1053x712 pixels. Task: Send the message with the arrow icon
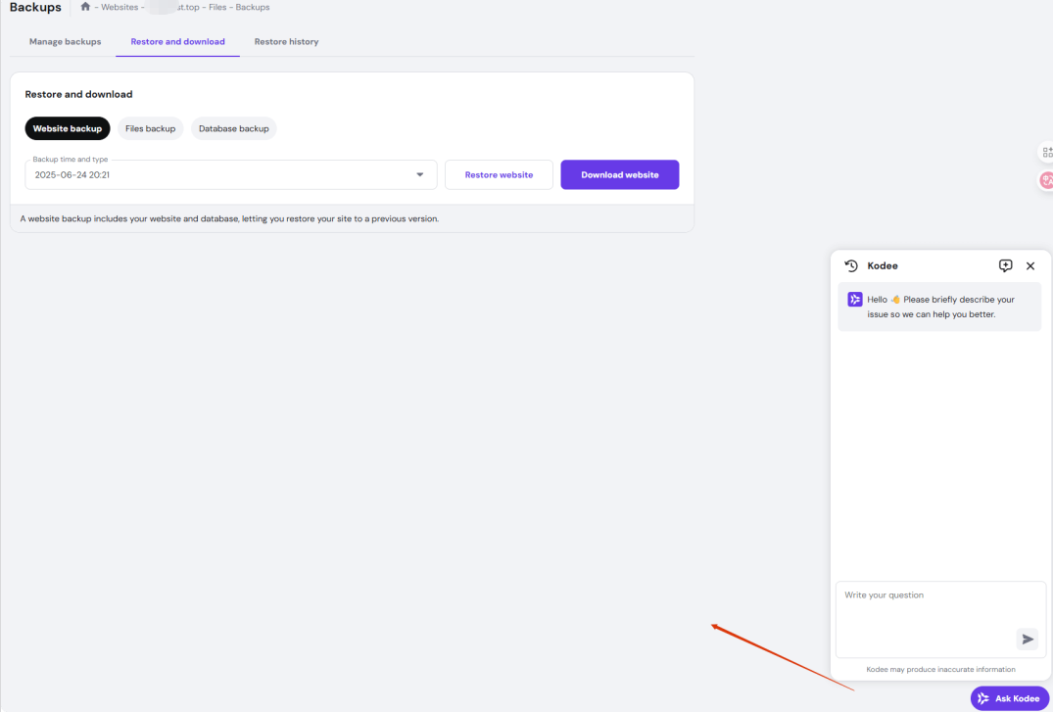[1027, 639]
